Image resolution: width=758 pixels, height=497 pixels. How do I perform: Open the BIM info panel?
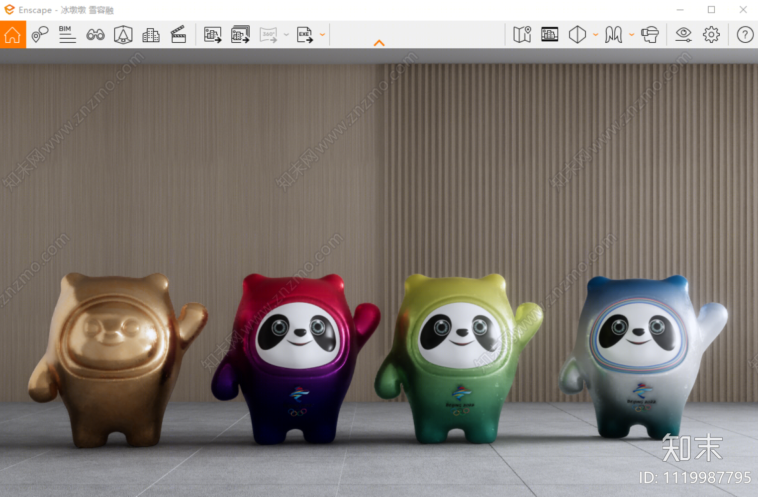click(67, 35)
